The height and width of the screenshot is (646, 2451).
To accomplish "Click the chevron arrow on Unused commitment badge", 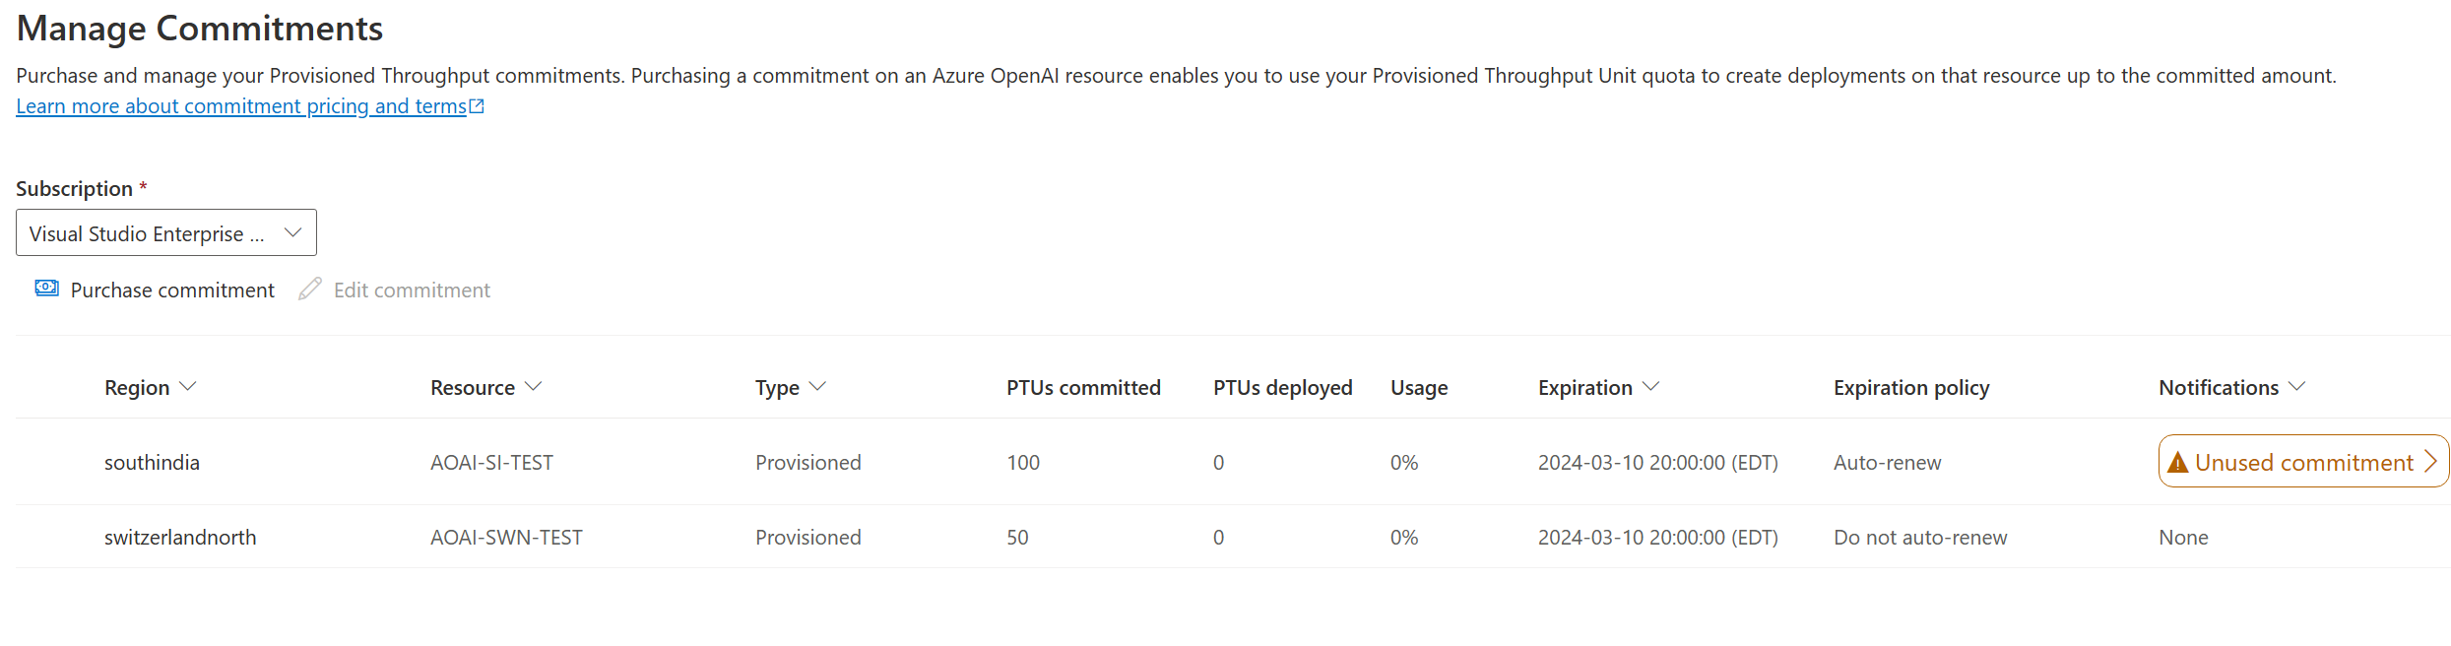I will click(2430, 462).
